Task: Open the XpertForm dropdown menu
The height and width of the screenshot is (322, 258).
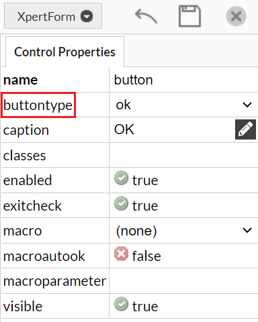Action: (x=53, y=16)
